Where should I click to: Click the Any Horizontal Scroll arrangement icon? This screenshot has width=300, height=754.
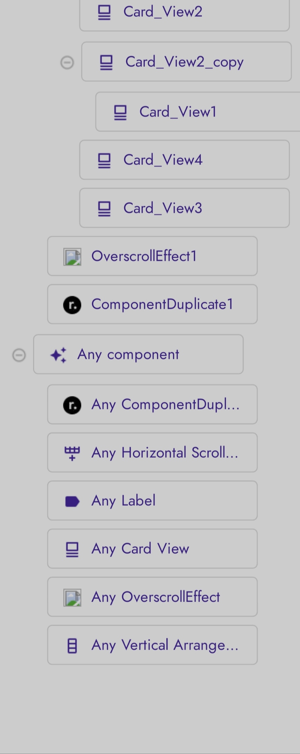tap(72, 453)
